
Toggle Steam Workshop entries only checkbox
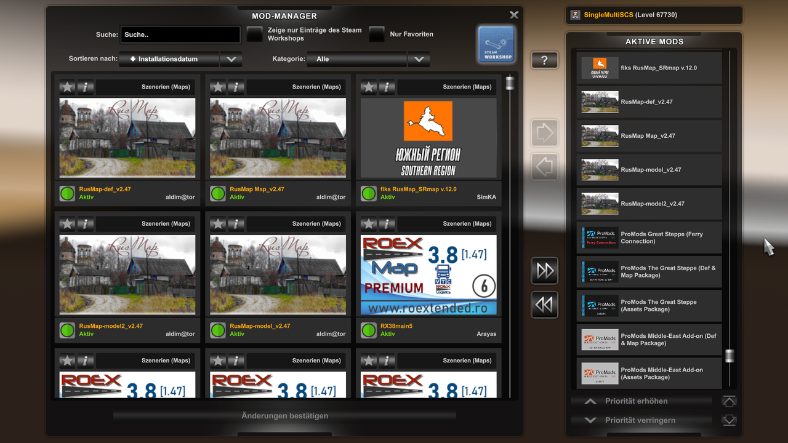tap(255, 34)
